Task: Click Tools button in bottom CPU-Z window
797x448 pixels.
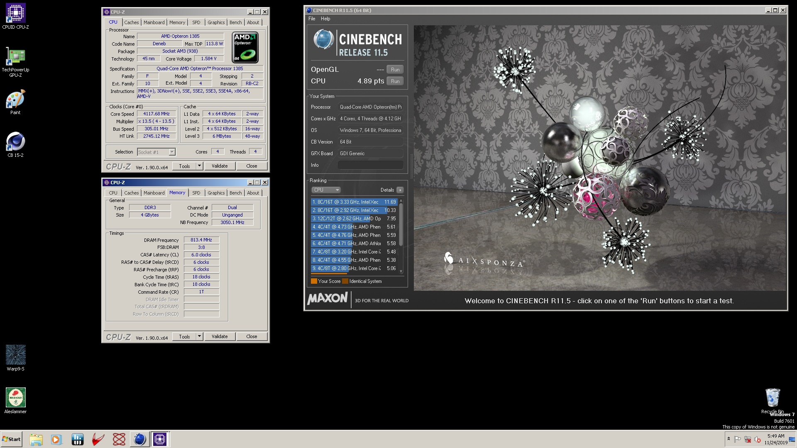Action: (x=184, y=336)
